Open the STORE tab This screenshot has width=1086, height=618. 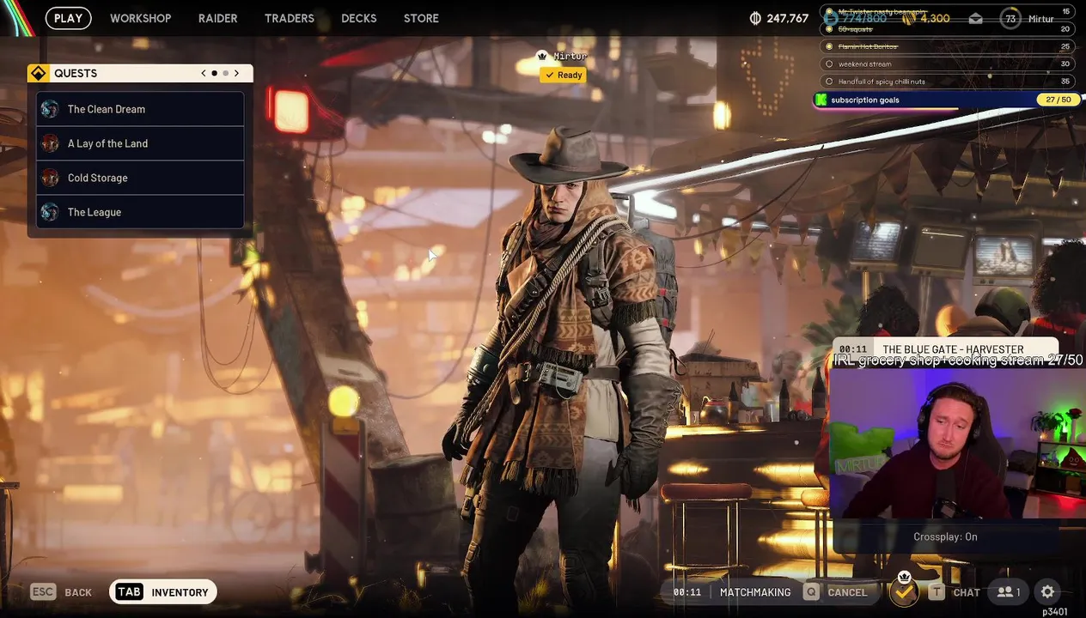[421, 18]
